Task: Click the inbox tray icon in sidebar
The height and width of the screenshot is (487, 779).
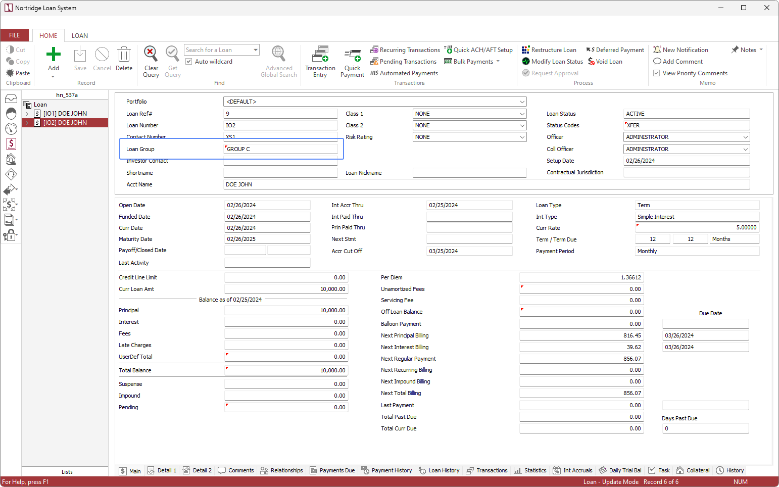Action: 11,99
